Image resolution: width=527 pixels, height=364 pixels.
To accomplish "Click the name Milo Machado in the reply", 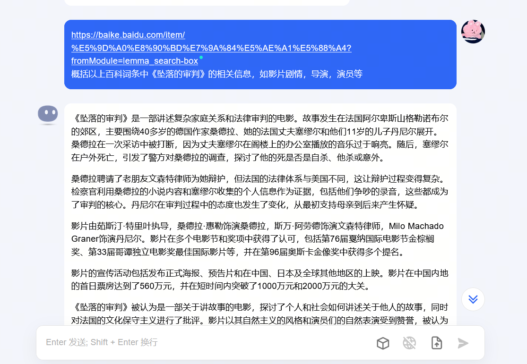I will tap(416, 226).
